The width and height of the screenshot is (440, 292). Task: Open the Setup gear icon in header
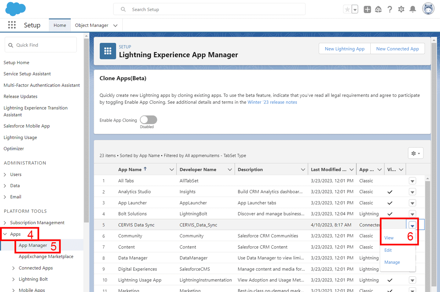coord(401,10)
